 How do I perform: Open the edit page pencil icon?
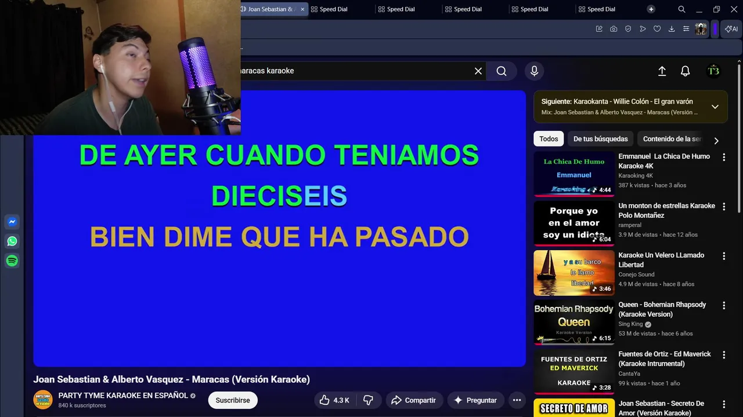(x=599, y=29)
